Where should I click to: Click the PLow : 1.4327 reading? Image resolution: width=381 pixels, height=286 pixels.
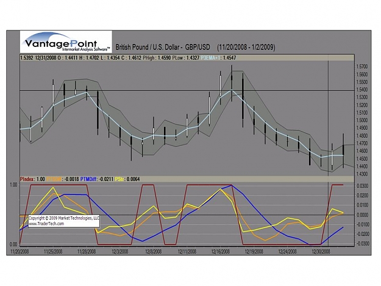(186, 58)
